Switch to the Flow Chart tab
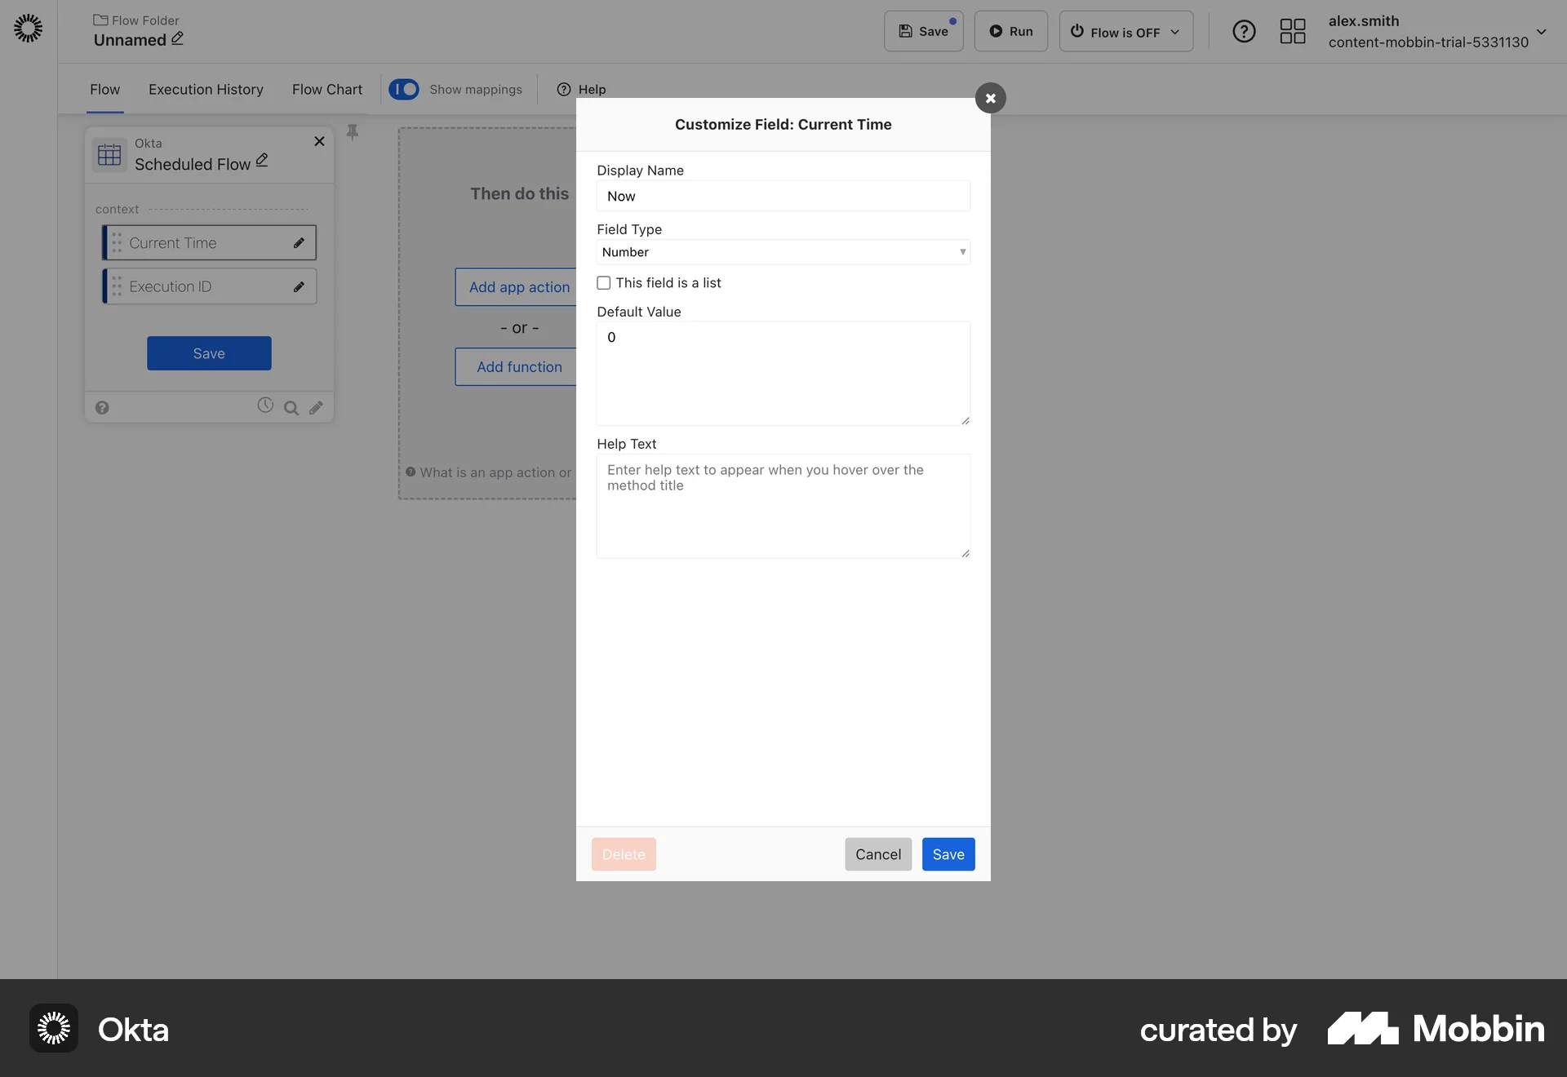Viewport: 1567px width, 1077px height. 326,90
